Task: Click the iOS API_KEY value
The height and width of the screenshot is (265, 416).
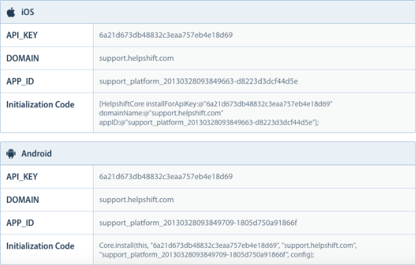Action: click(x=166, y=35)
